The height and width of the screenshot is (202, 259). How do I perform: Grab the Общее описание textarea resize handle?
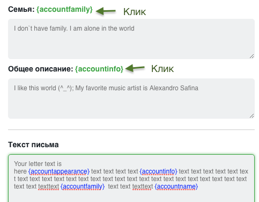251,116
